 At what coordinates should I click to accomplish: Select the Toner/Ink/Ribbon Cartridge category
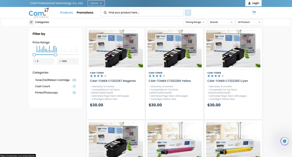pyautogui.click(x=52, y=80)
